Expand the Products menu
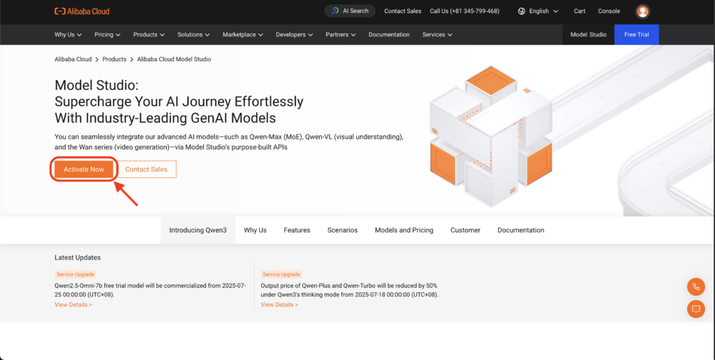This screenshot has height=360, width=715. pyautogui.click(x=149, y=35)
